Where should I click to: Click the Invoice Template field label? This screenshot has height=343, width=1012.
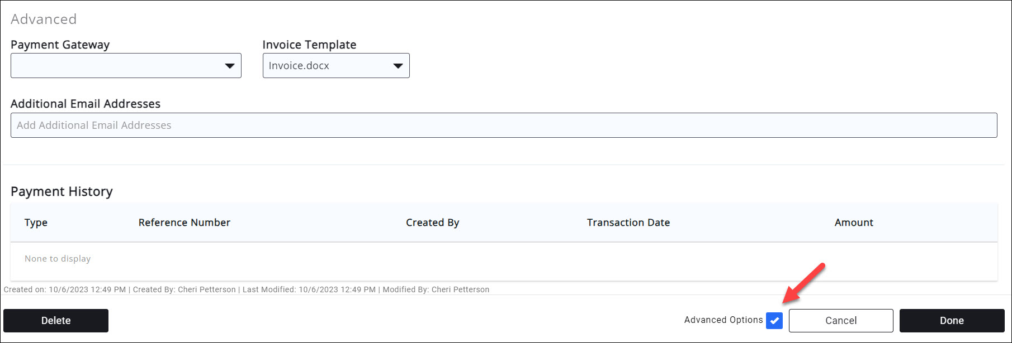coord(309,45)
